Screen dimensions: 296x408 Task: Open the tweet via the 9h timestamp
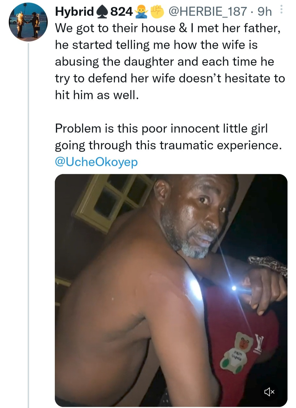click(265, 12)
